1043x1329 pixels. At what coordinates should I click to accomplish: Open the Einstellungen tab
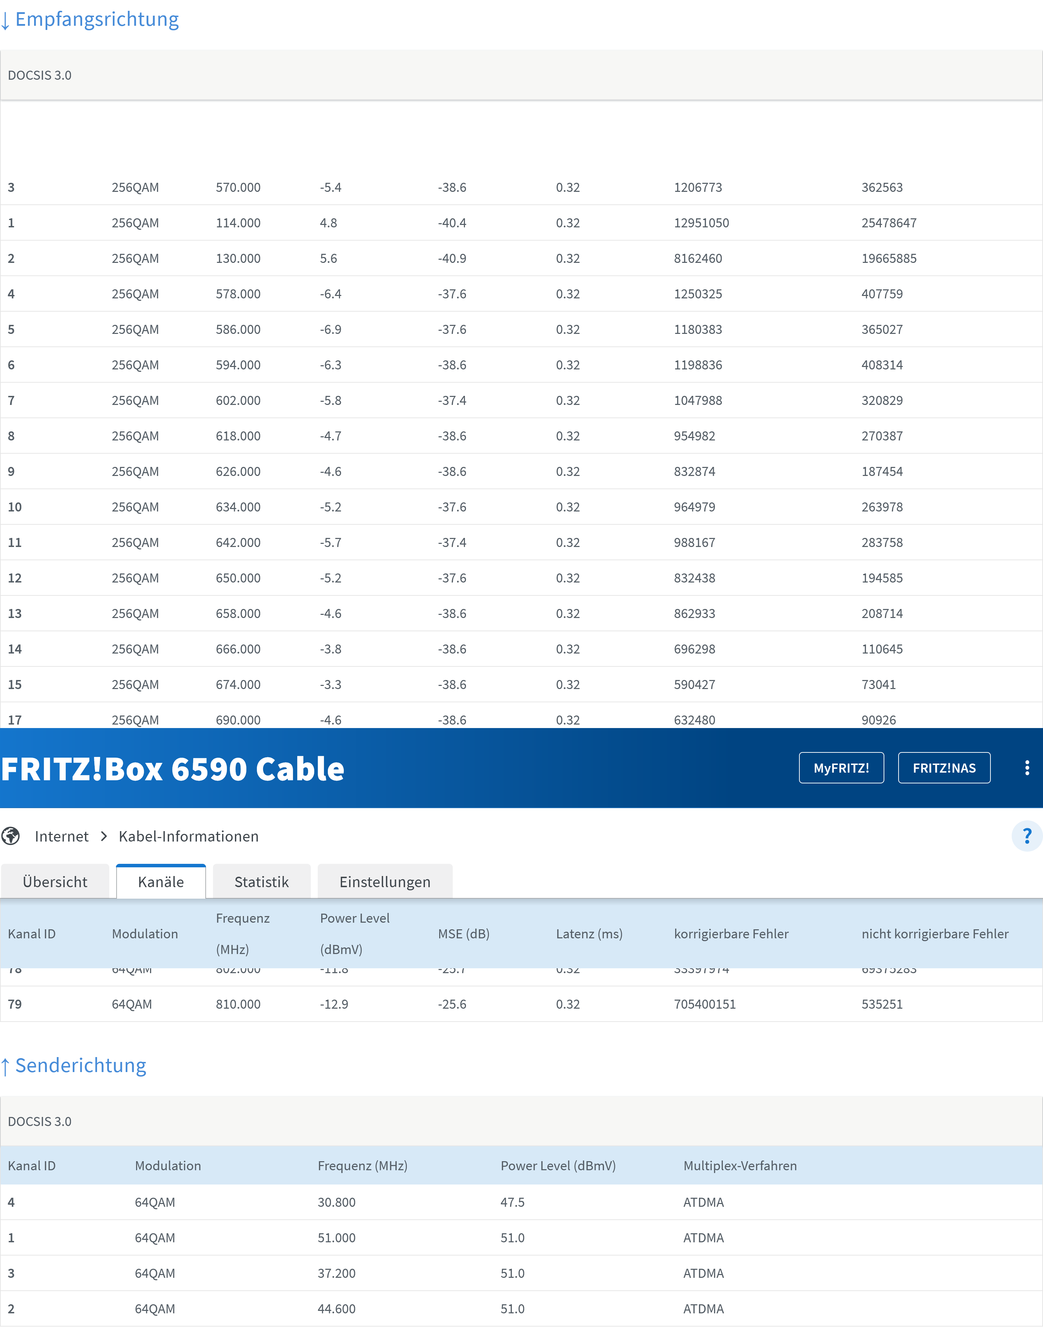pos(385,882)
